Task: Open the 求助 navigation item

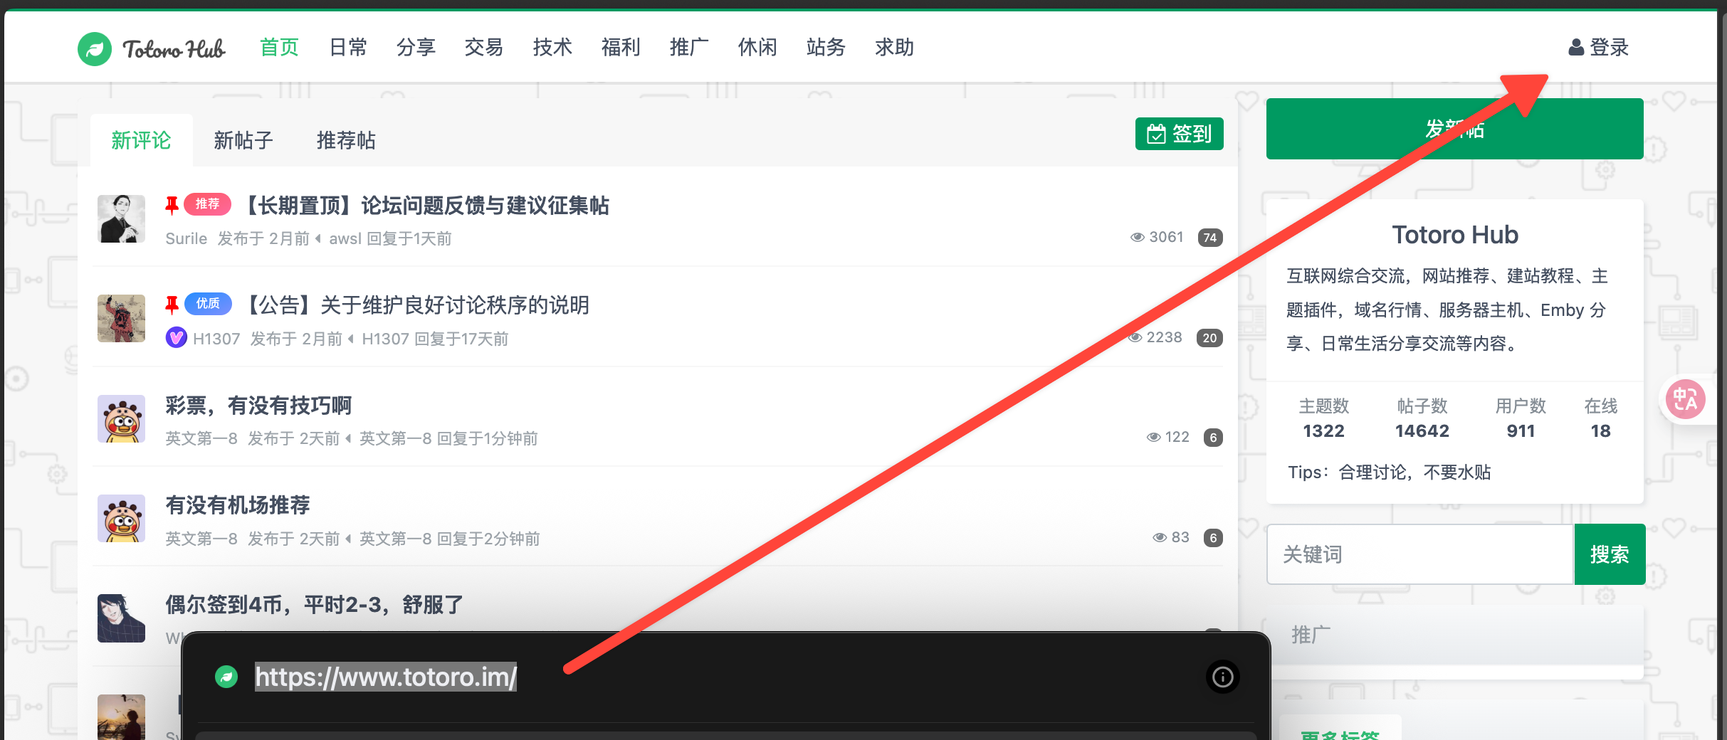Action: (x=894, y=48)
